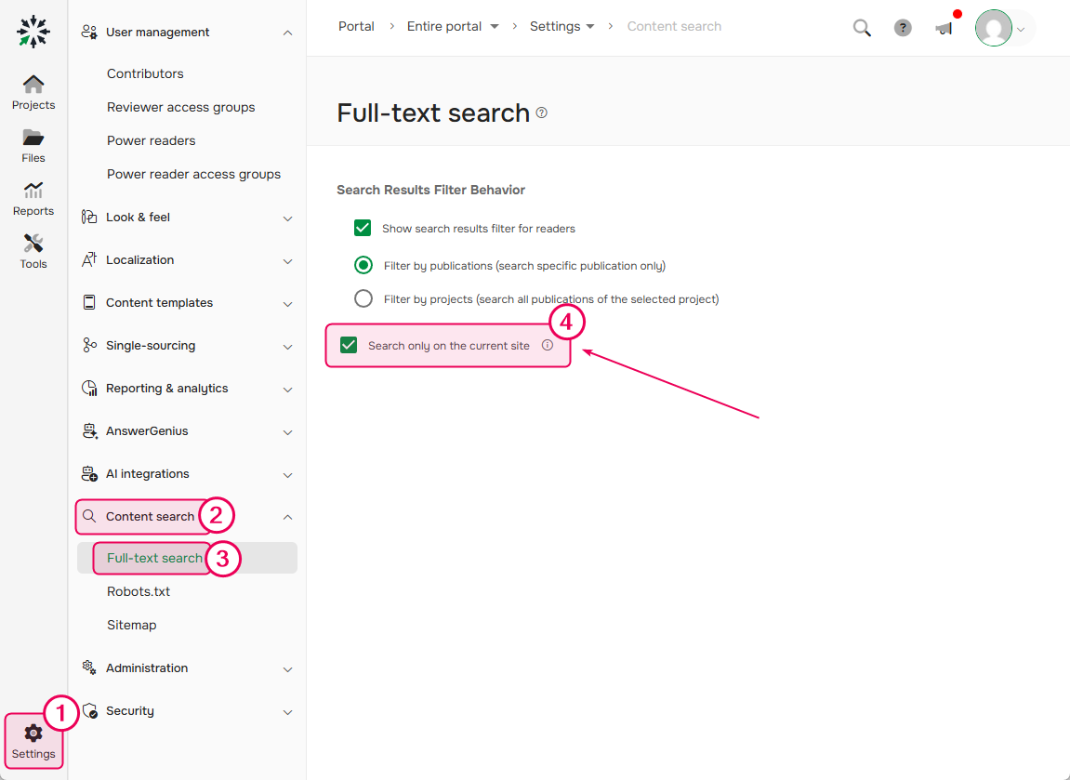Click the Localization icon
Viewport: 1070px width, 780px height.
(88, 260)
